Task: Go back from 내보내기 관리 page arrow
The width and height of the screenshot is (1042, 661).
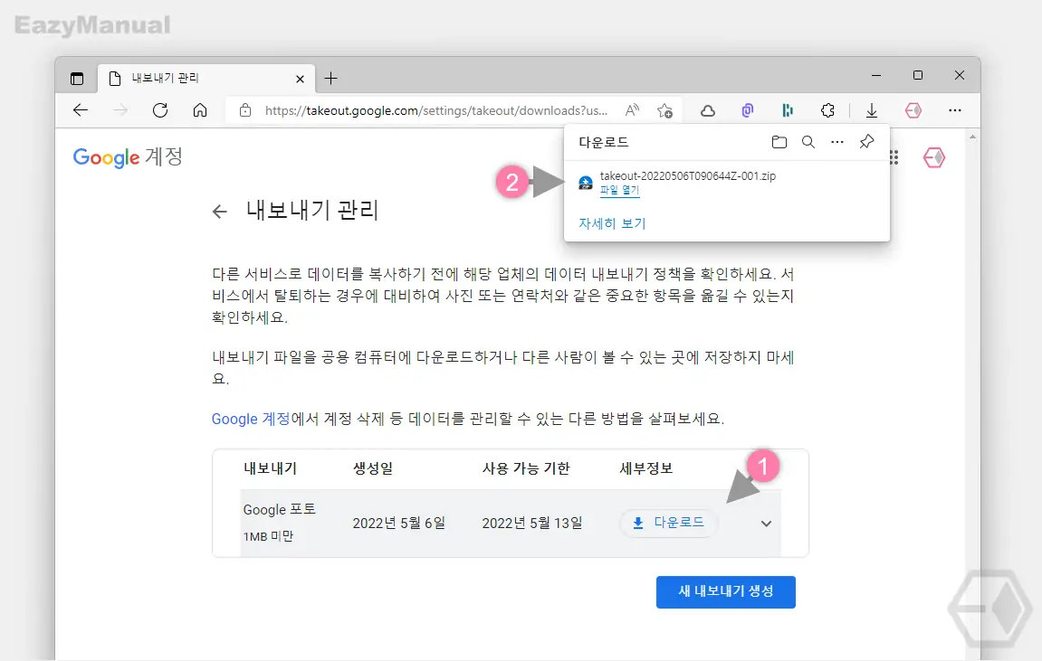Action: [x=219, y=212]
